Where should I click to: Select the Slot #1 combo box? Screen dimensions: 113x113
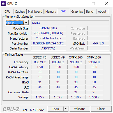tap(17, 23)
